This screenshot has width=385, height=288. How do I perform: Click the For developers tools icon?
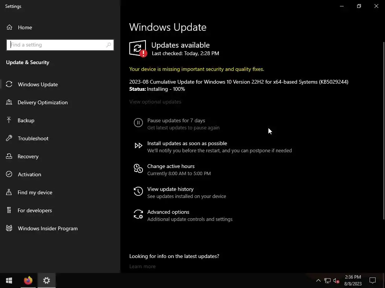[x=9, y=210]
